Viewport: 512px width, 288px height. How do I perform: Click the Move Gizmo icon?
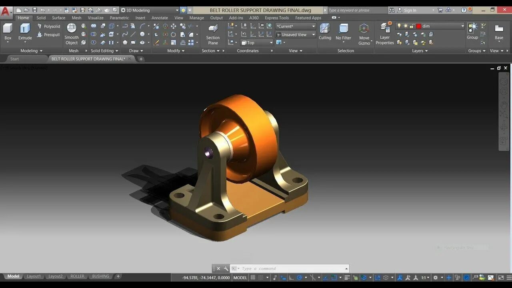click(364, 34)
